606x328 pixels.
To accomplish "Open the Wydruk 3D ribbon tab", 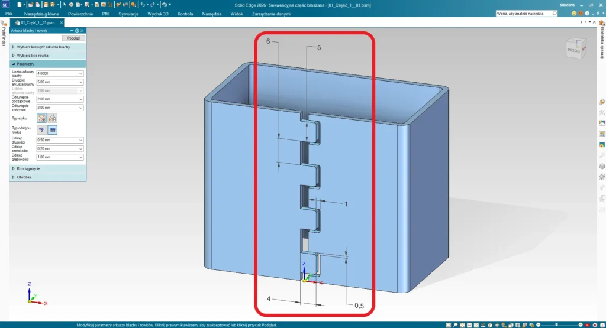I will point(158,13).
